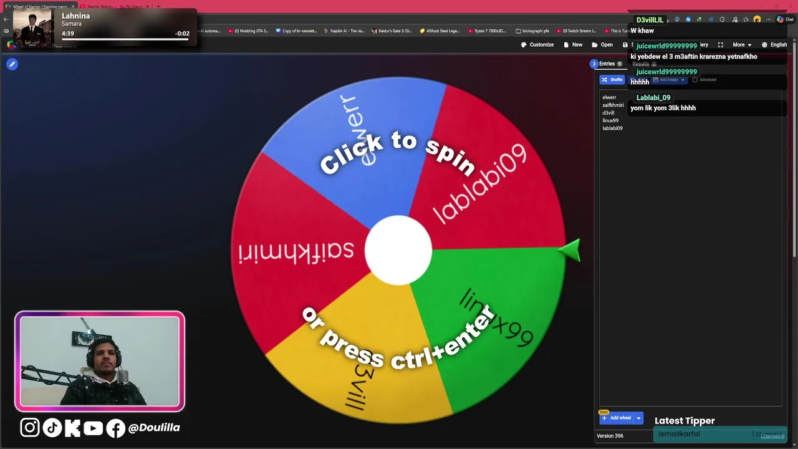Switch to the Wheel of Names browser tab

(40, 6)
